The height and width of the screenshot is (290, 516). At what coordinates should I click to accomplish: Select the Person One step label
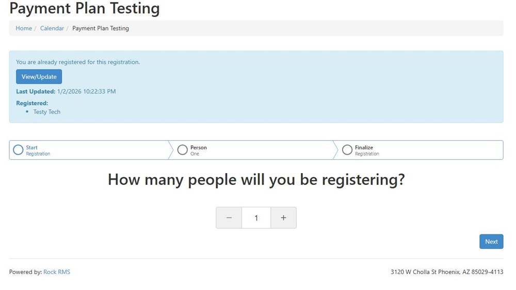(198, 150)
